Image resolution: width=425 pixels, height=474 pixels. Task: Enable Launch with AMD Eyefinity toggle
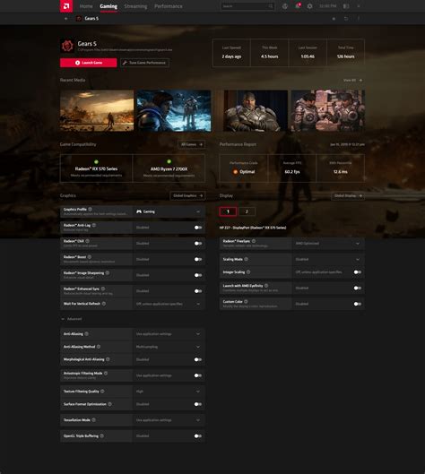(x=357, y=289)
